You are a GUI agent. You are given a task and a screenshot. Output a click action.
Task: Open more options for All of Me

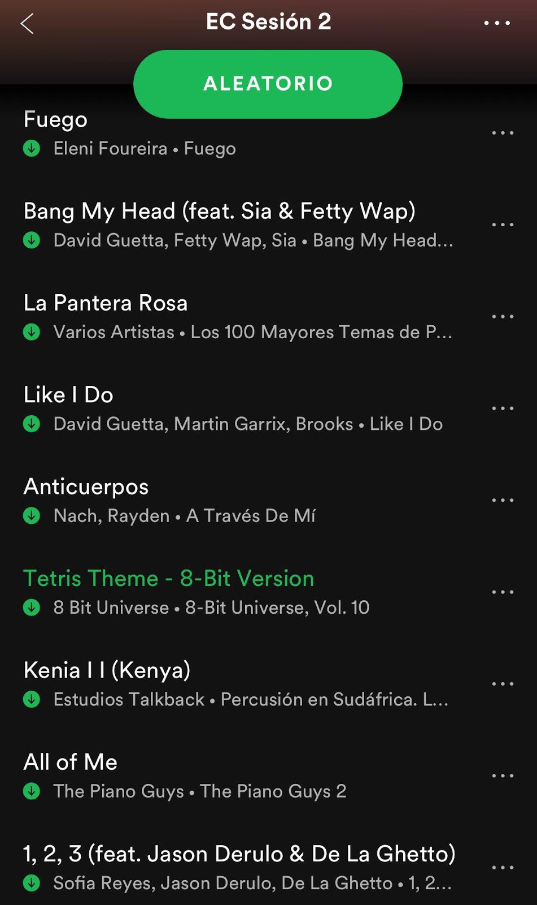(x=503, y=775)
